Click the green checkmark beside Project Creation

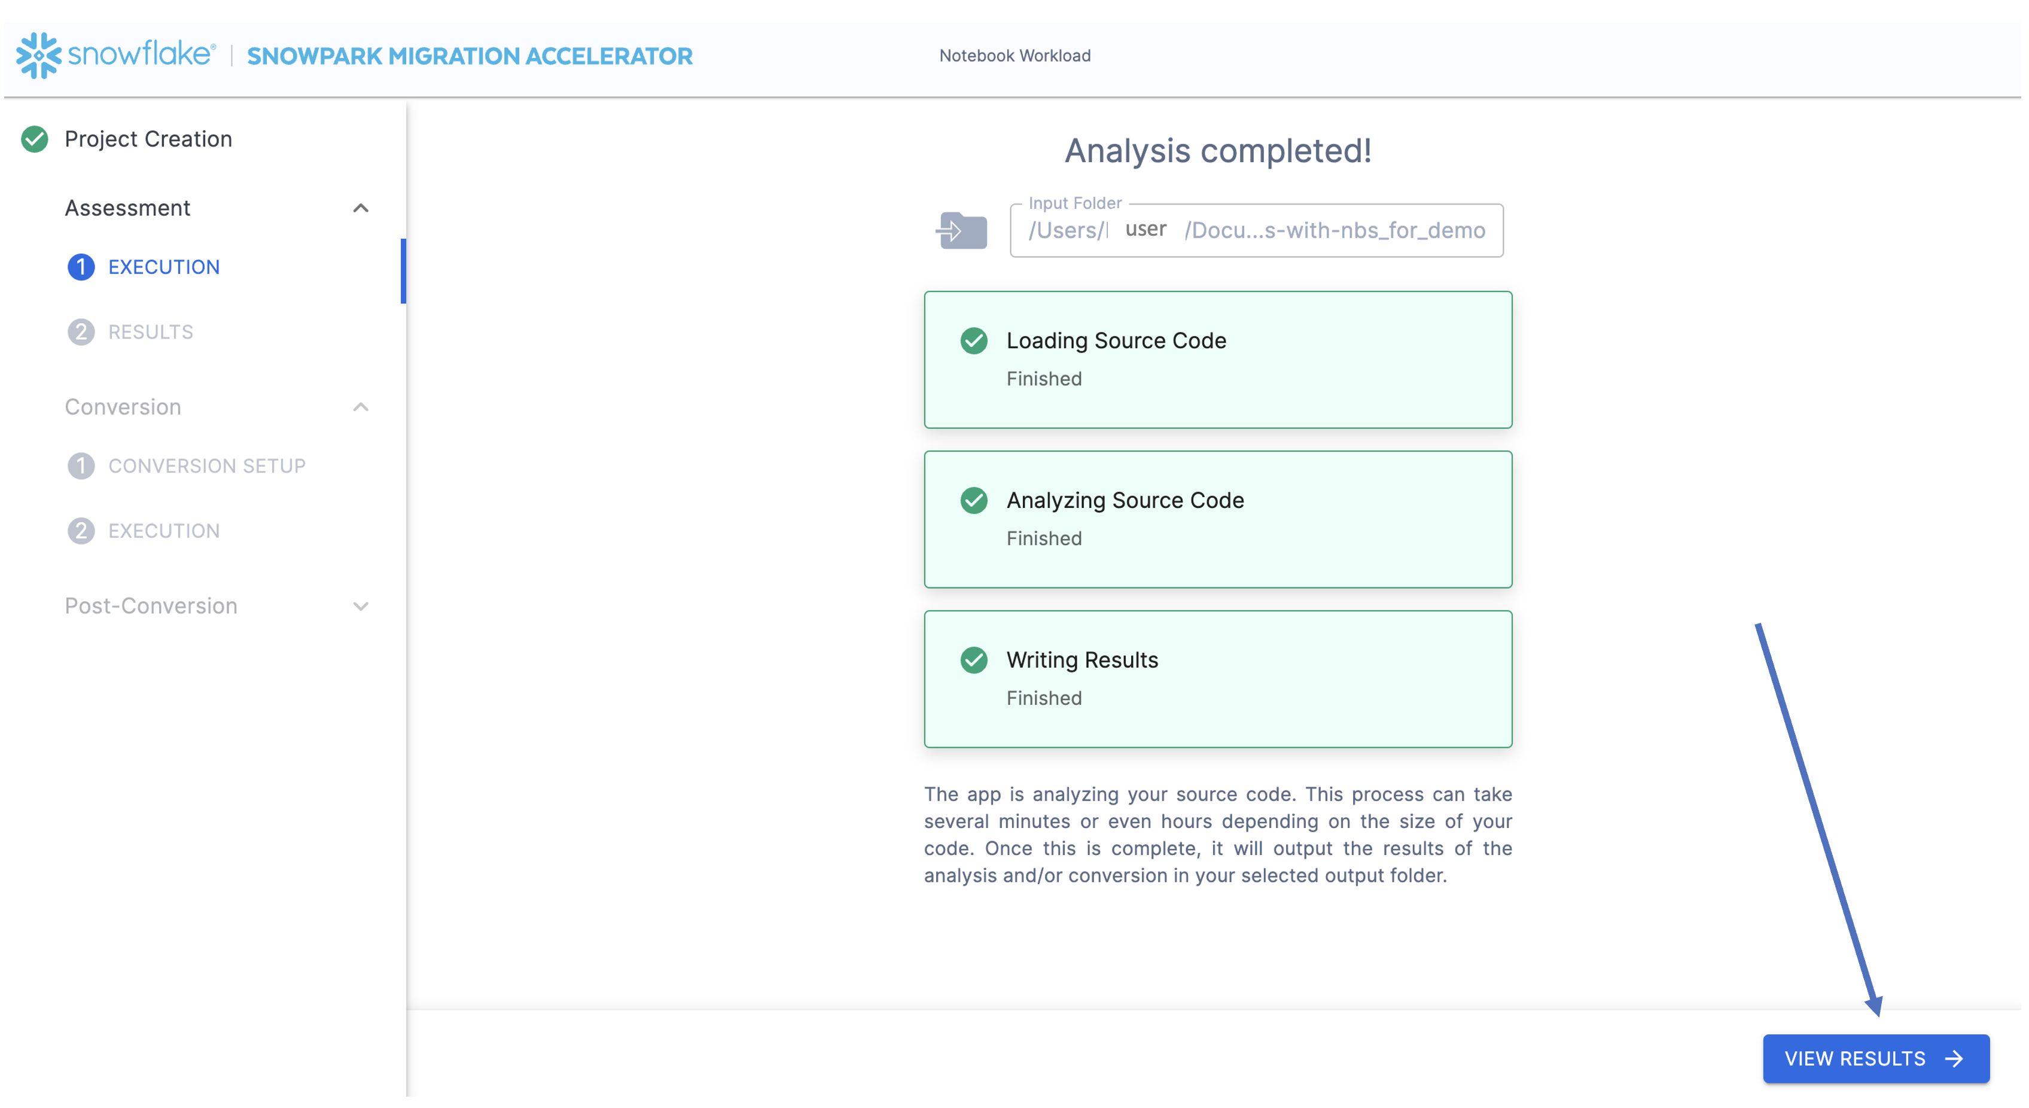coord(35,139)
